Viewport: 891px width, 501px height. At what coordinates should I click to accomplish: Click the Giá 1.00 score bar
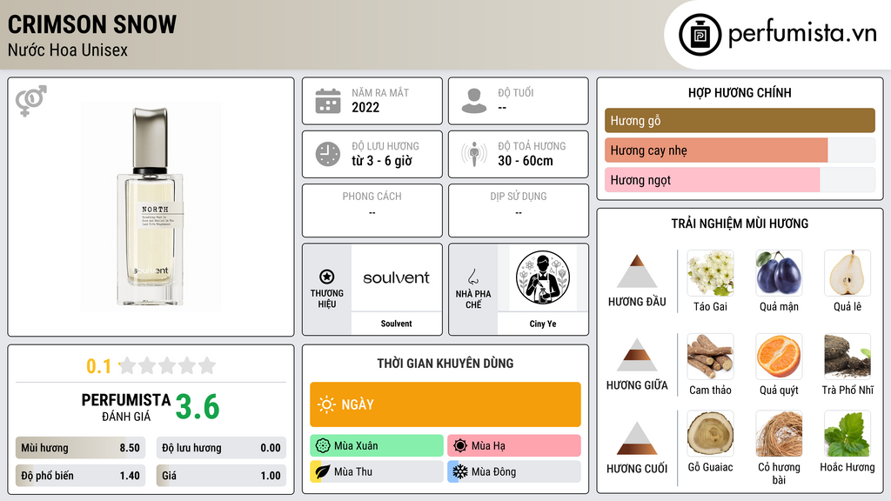coord(221,476)
